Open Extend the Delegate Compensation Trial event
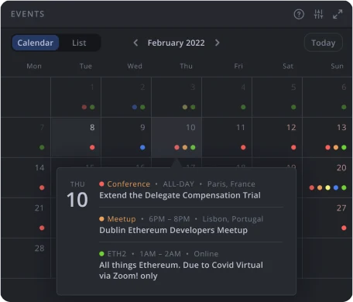Viewport: 353px width, 302px height. coord(180,195)
